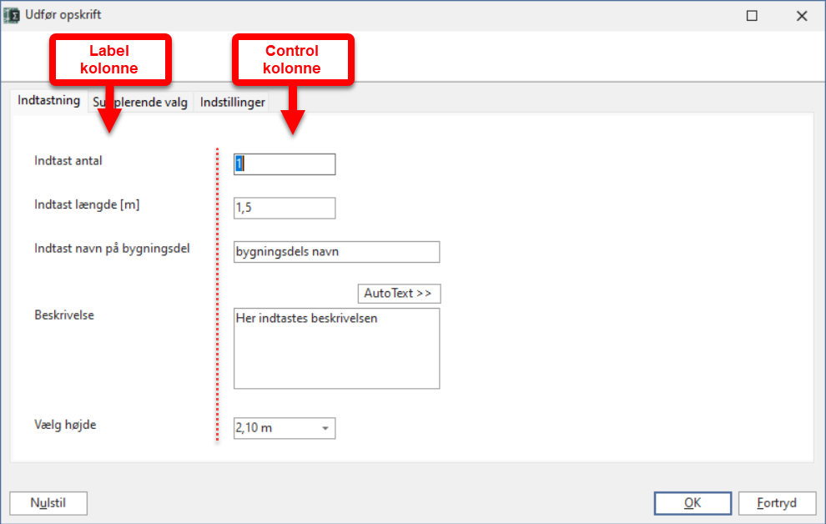Focus the Indtast antal input field

pyautogui.click(x=285, y=164)
